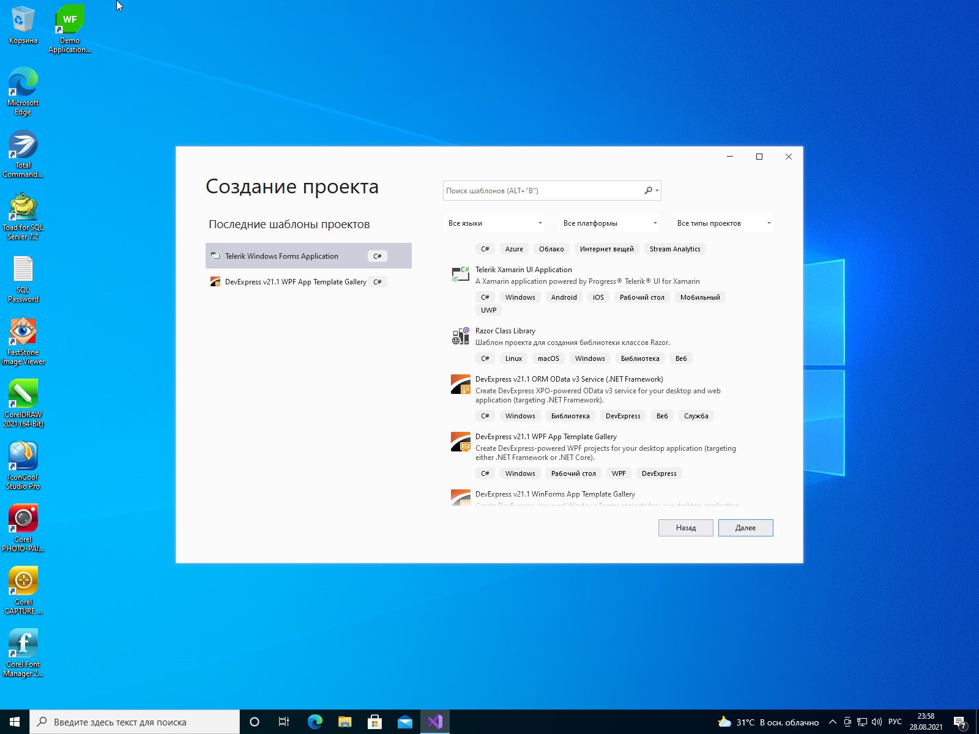Screen dimensions: 979x734
Task: Open File Explorer from the taskbar
Action: [x=345, y=722]
